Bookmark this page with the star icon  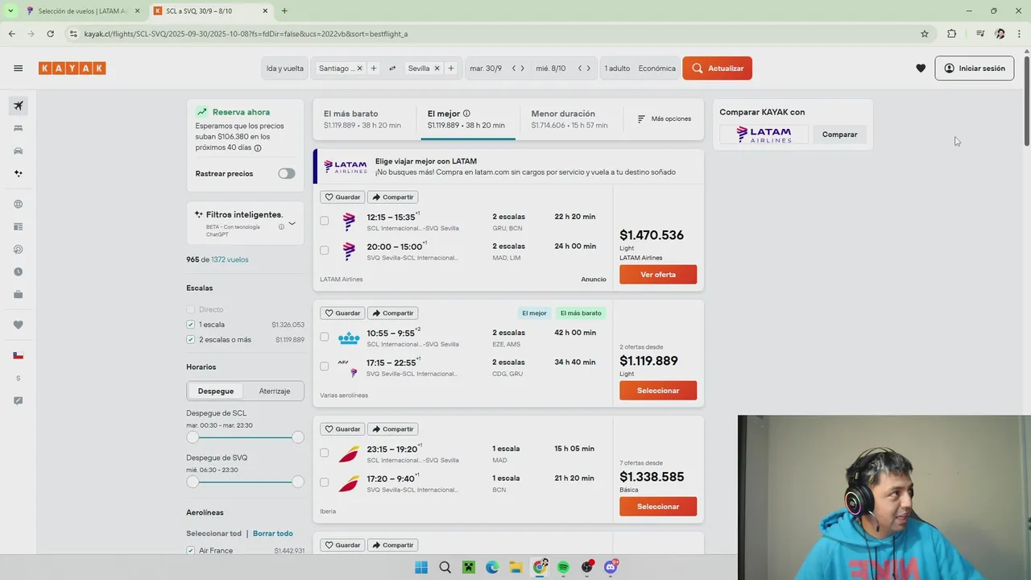925,34
